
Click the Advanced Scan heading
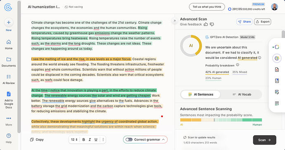tap(193, 19)
